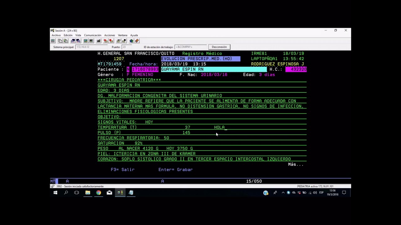The width and height of the screenshot is (401, 225).
Task: Click the ID de estación de trabajo field
Action: coord(190,47)
